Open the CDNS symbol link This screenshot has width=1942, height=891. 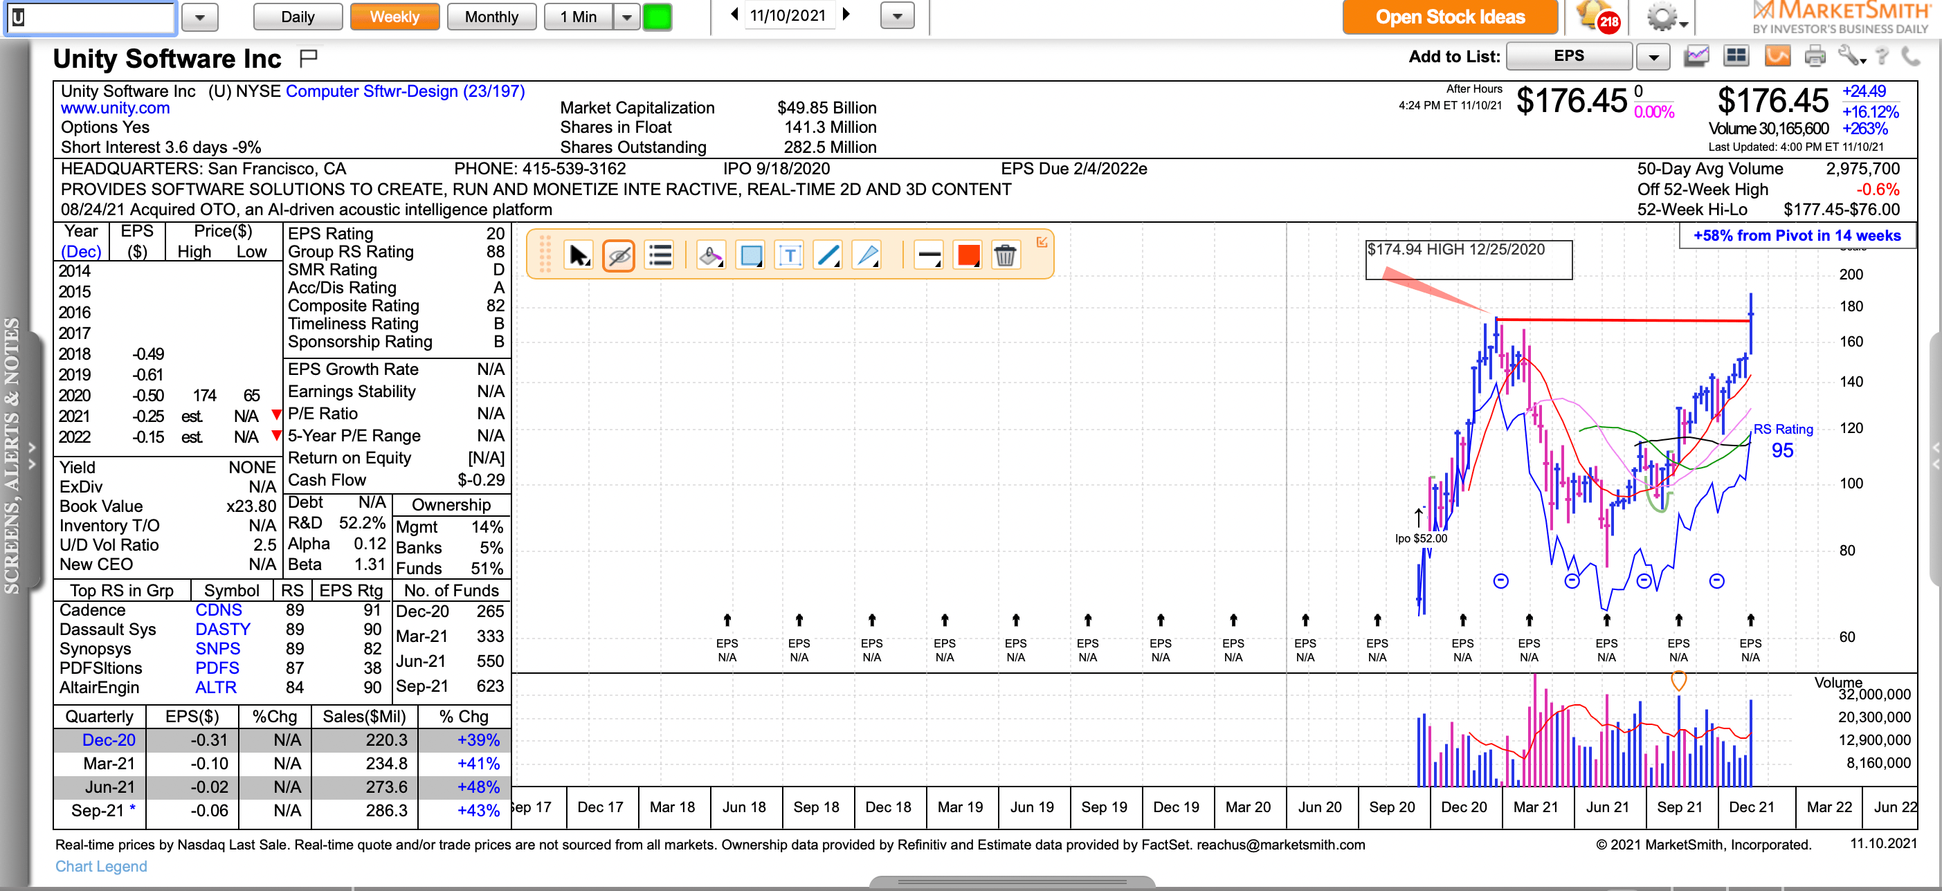point(219,610)
